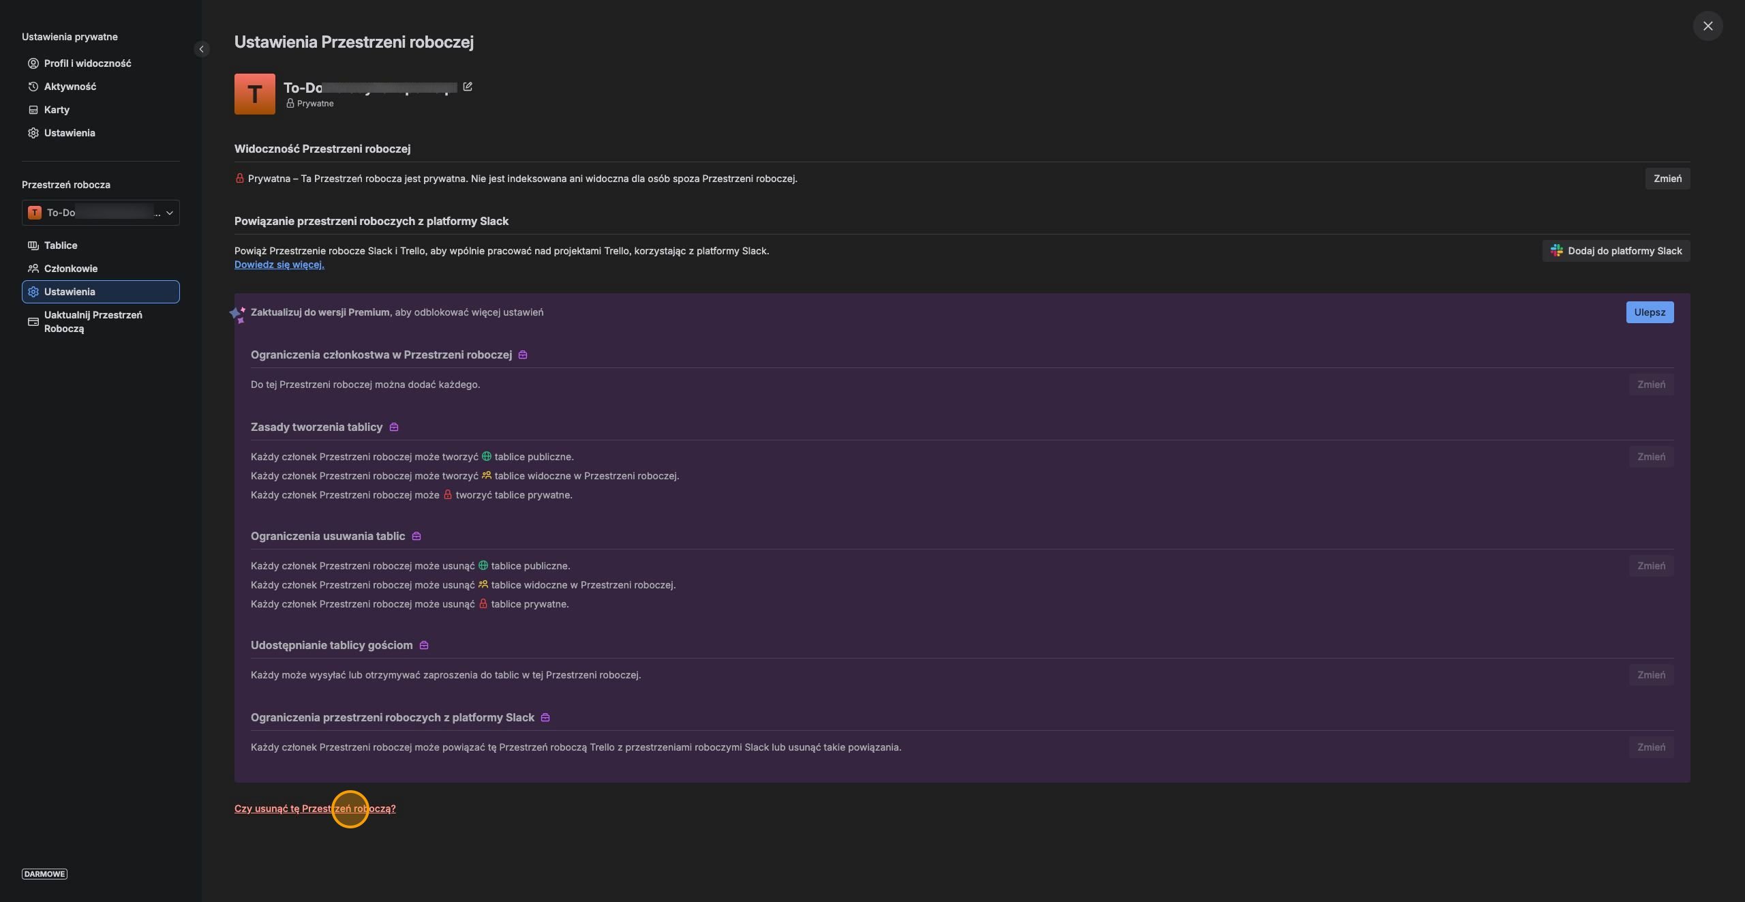Click Dodaj do platformy Slack button
Viewport: 1745px width, 902px height.
tap(1616, 251)
